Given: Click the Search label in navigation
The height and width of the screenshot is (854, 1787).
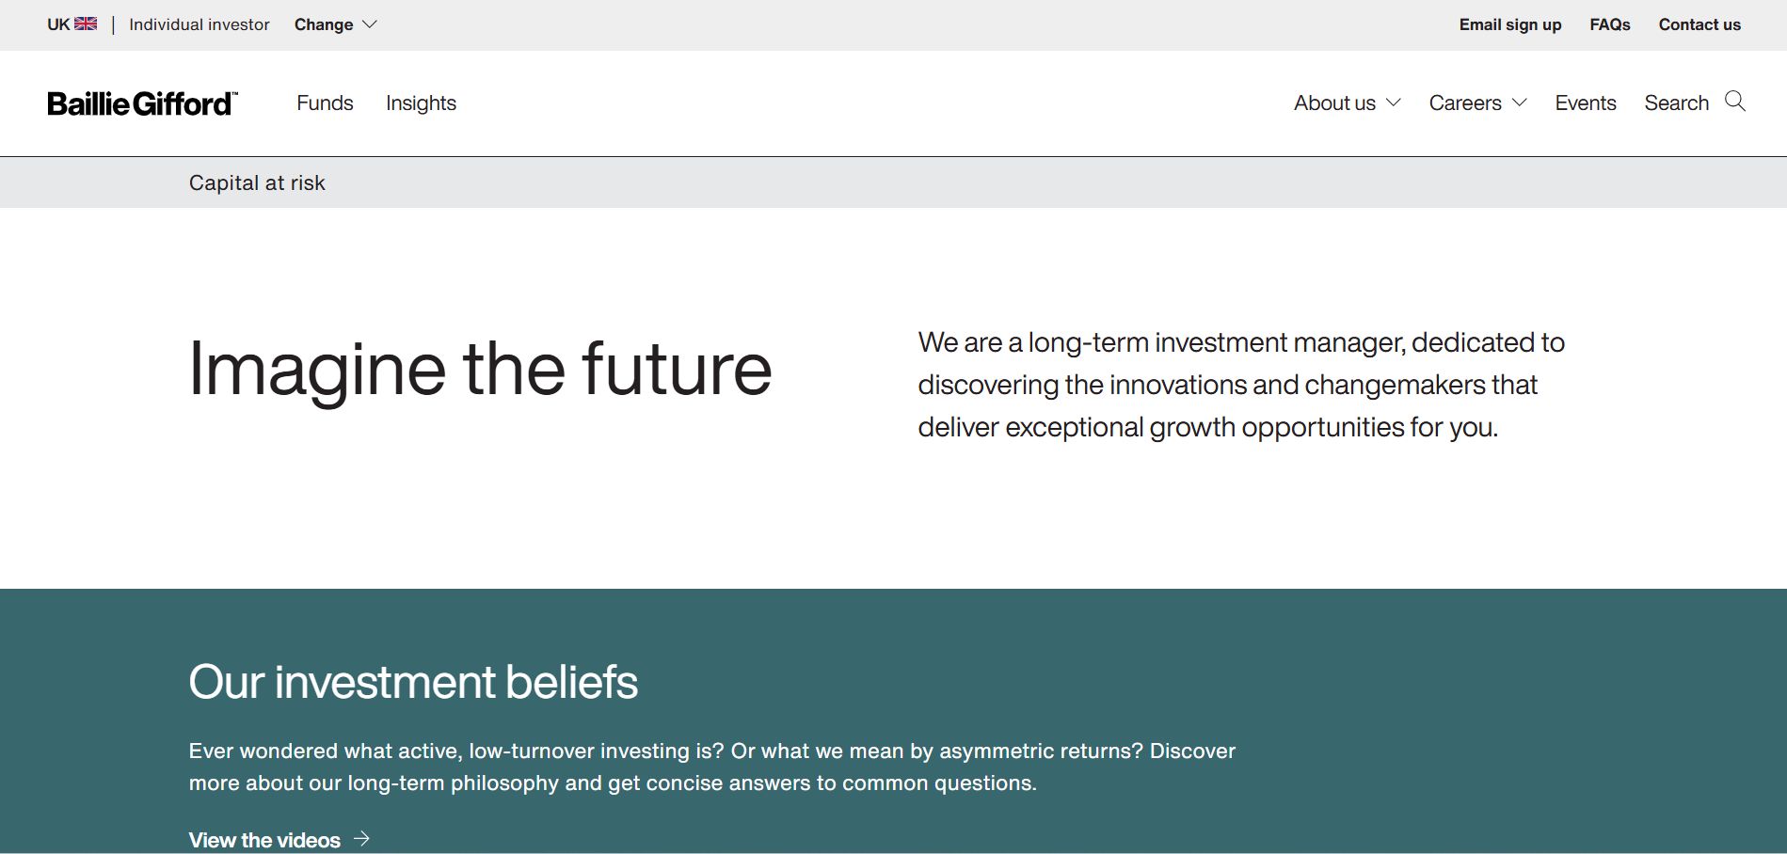Looking at the screenshot, I should (x=1676, y=103).
